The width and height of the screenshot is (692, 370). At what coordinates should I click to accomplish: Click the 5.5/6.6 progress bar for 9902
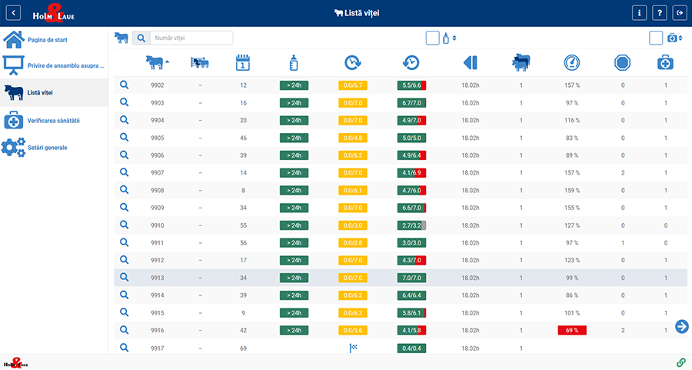tap(411, 85)
